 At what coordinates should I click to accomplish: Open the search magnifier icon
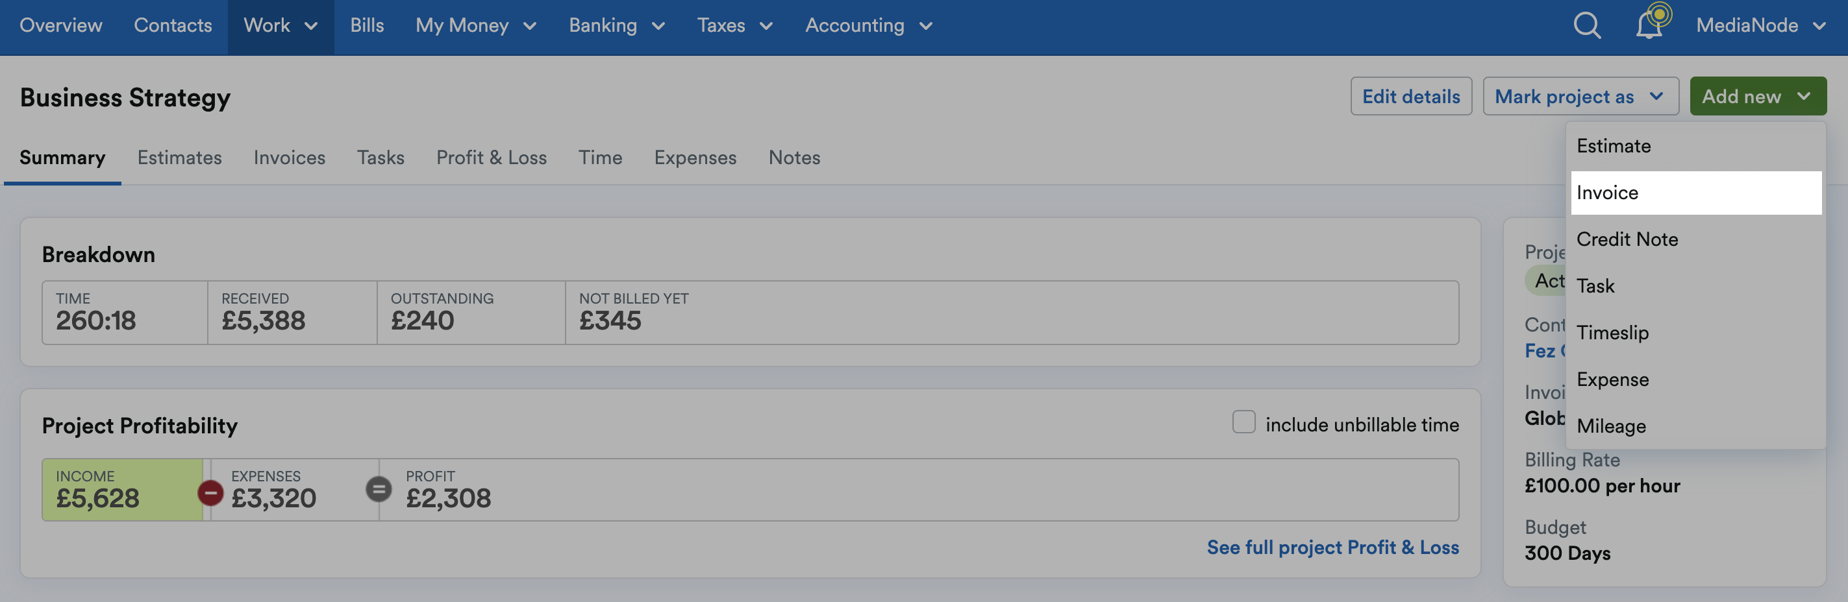[1586, 26]
